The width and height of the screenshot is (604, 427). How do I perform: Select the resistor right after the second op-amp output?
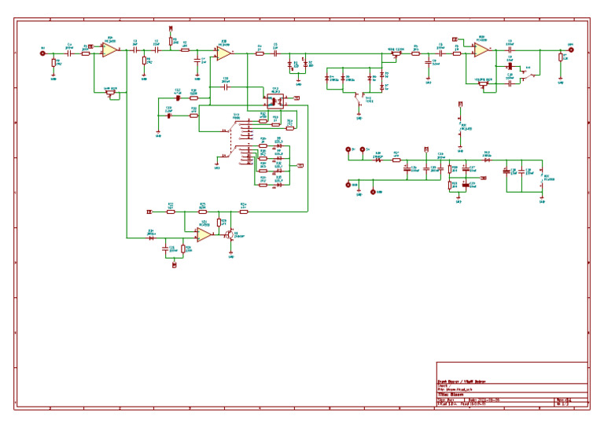(x=260, y=53)
